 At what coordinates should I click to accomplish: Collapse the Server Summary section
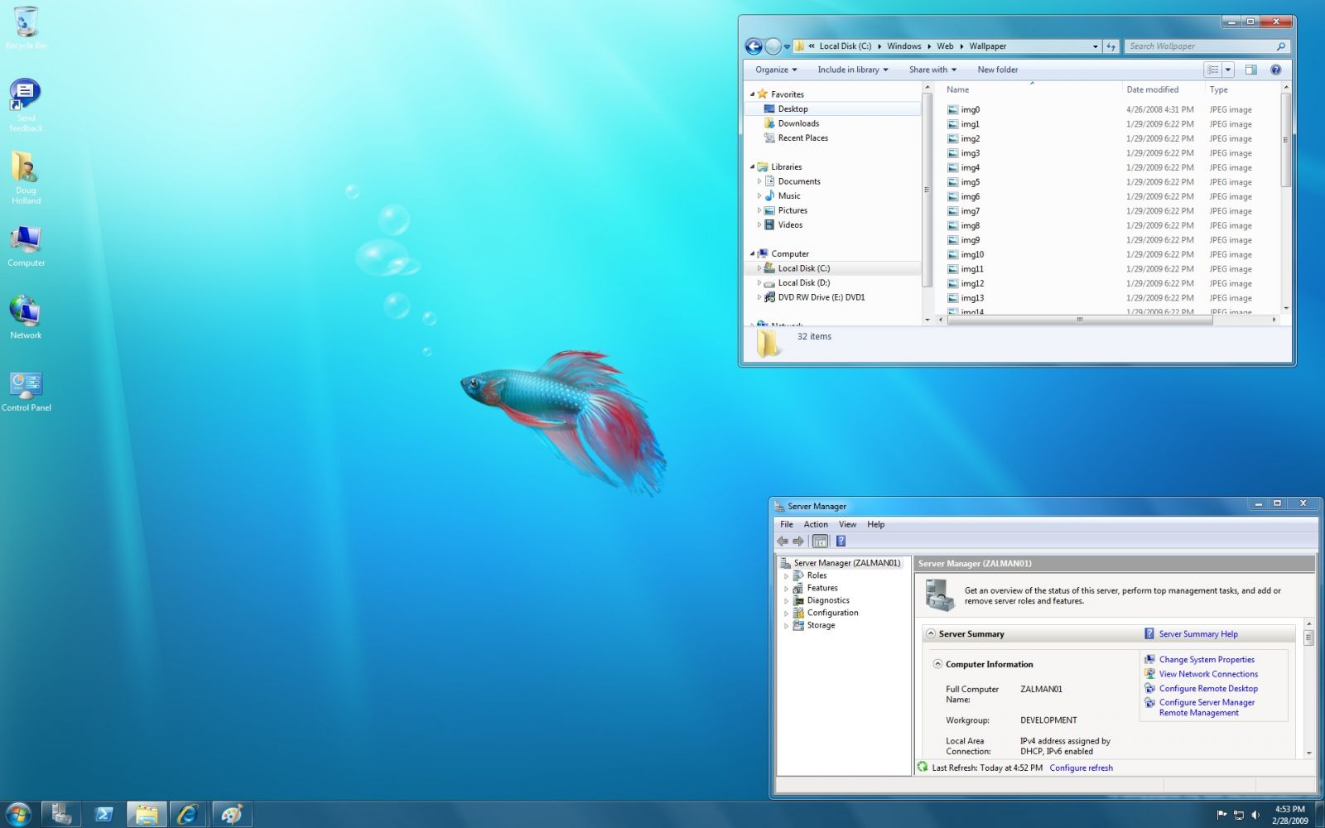931,633
